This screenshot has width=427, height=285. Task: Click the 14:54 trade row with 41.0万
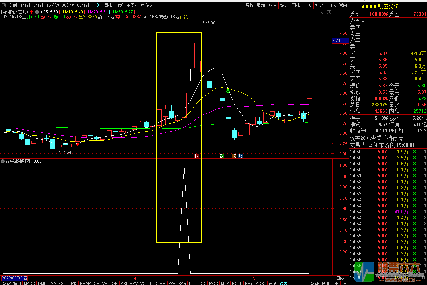coord(388,212)
